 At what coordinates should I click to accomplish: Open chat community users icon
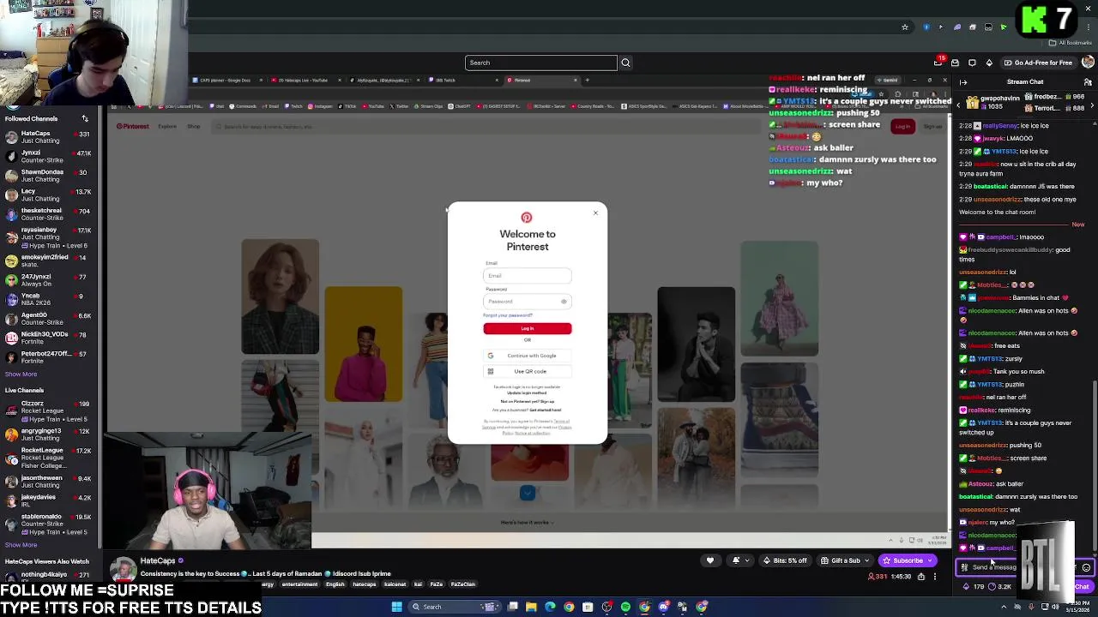[1088, 82]
